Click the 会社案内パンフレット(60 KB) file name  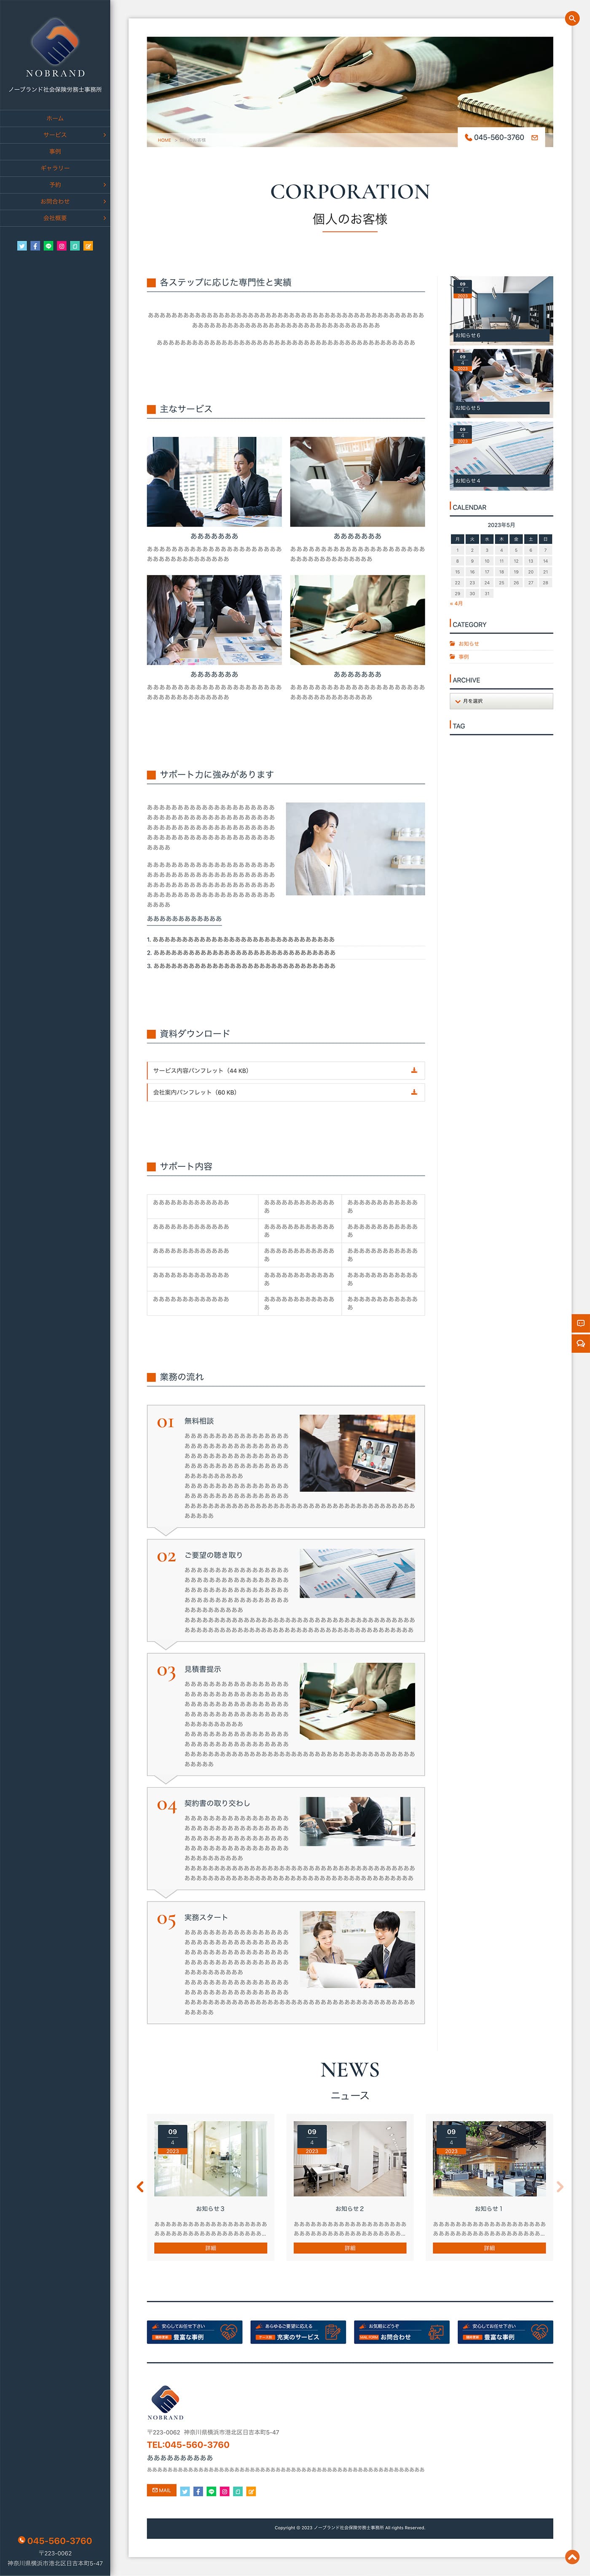195,1092
